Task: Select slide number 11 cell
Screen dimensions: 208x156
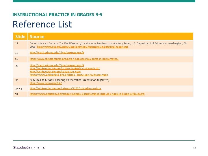Action: tap(20, 45)
